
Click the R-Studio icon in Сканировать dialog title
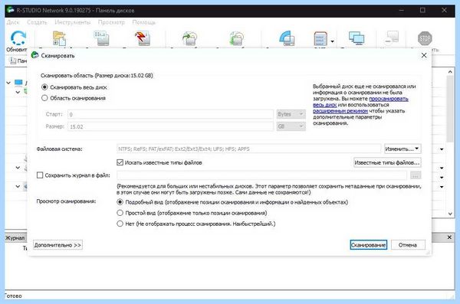pos(35,55)
